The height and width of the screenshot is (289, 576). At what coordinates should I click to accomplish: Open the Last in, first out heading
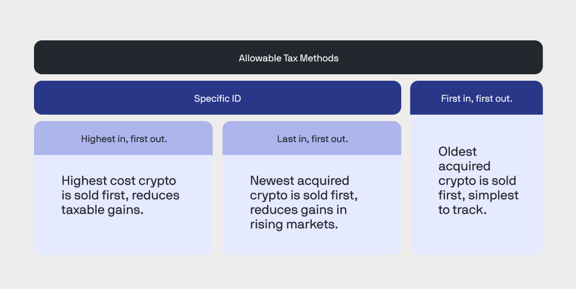coord(312,139)
